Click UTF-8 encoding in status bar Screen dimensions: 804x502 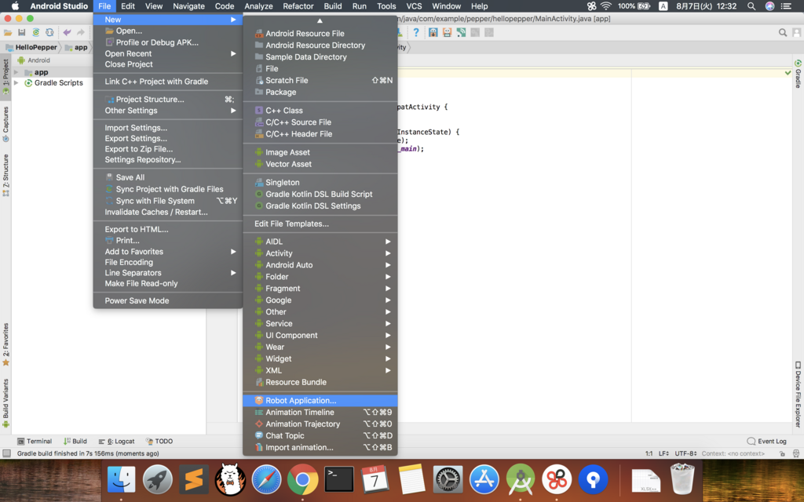point(685,453)
